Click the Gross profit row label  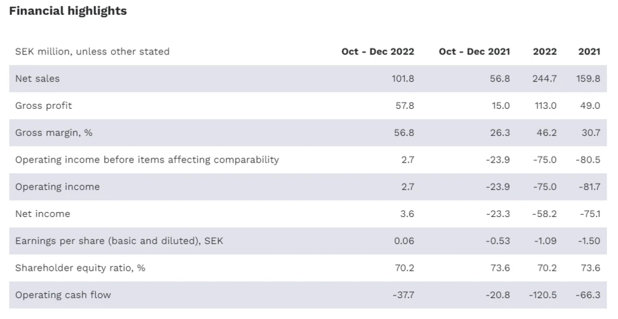pos(43,106)
